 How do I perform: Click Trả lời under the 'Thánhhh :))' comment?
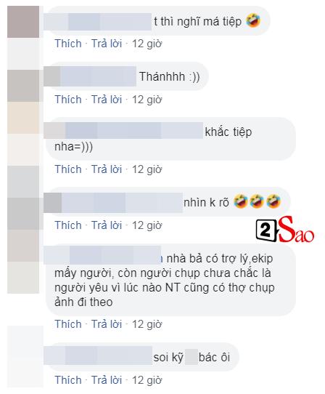coord(107,100)
